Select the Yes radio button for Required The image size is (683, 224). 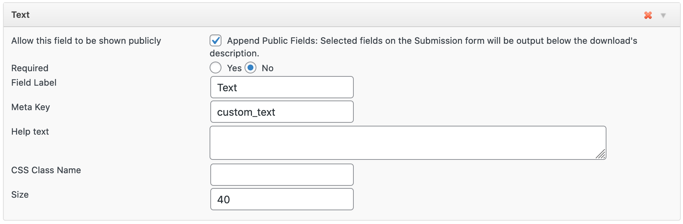click(x=216, y=68)
